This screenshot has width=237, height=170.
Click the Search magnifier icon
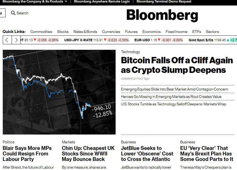pyautogui.click(x=13, y=13)
